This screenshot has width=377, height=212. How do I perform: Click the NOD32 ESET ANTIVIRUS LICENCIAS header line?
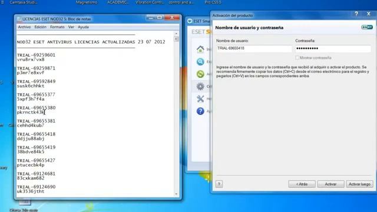[91, 42]
